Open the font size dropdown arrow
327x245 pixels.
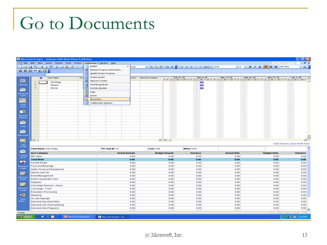245,67
